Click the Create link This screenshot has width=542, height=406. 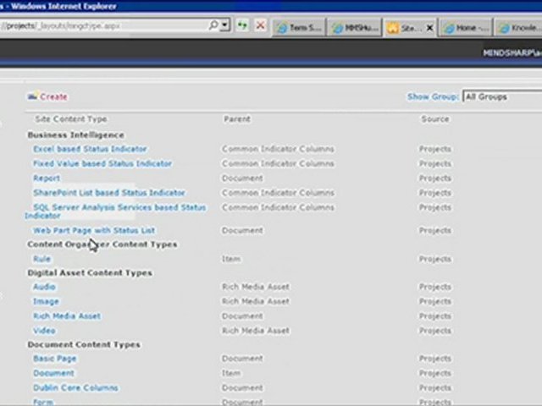click(x=53, y=96)
